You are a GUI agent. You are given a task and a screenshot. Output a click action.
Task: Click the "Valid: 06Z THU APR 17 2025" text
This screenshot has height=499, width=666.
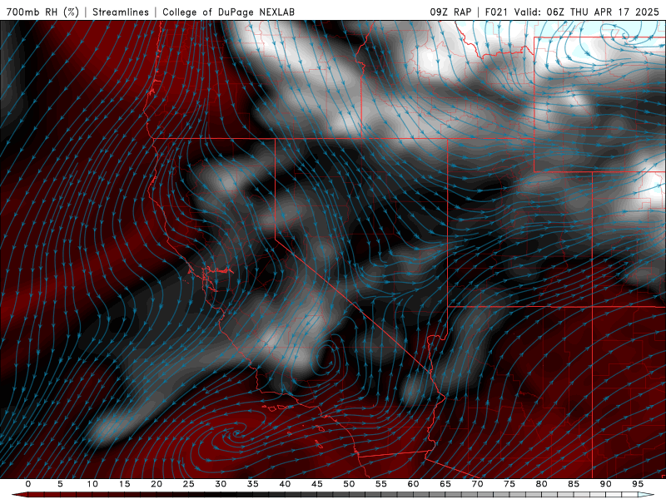(x=587, y=12)
